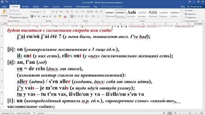This screenshot has height=115, width=205.
Task: Activate Format Painter (Формат по образцу)
Action: point(19,17)
